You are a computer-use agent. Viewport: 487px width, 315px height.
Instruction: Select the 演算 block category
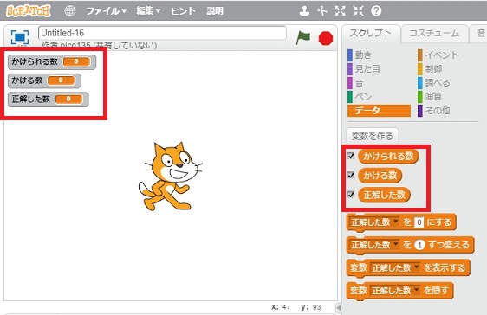click(x=430, y=97)
